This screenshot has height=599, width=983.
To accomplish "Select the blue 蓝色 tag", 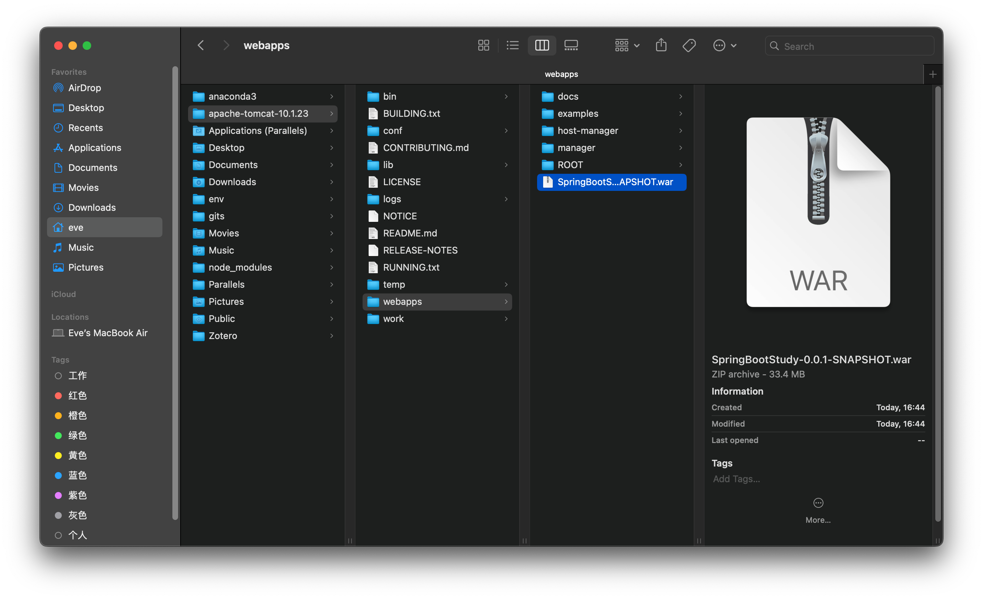I will [x=77, y=475].
